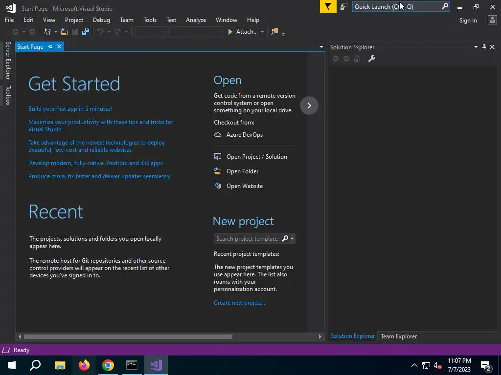Click the round next-arrow button on Start Page

pyautogui.click(x=309, y=105)
